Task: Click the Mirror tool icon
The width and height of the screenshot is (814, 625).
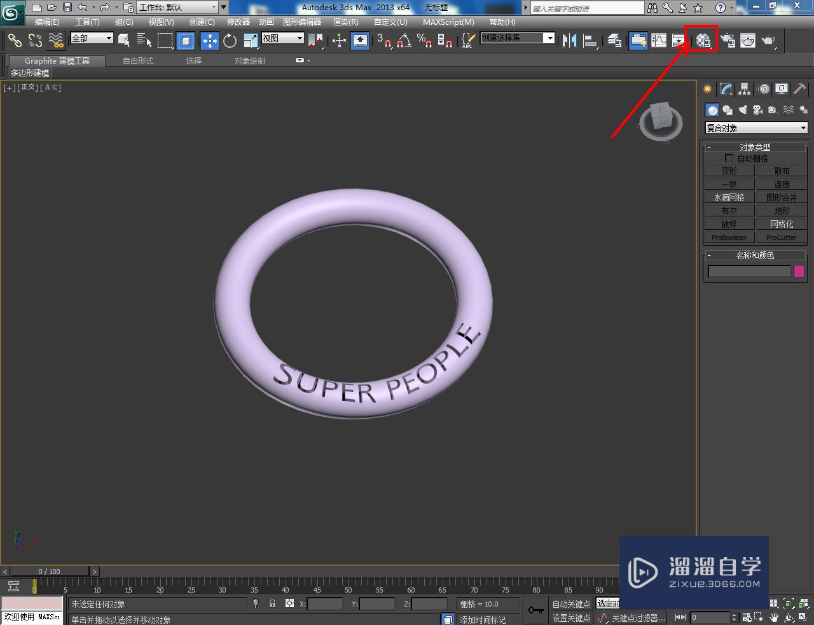Action: [x=569, y=40]
